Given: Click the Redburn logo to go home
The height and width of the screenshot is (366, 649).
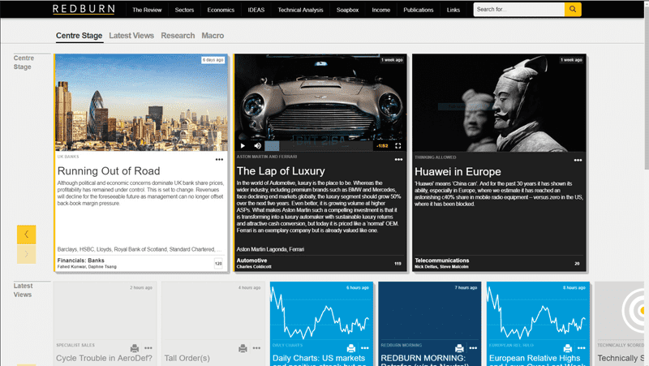Looking at the screenshot, I should [84, 10].
